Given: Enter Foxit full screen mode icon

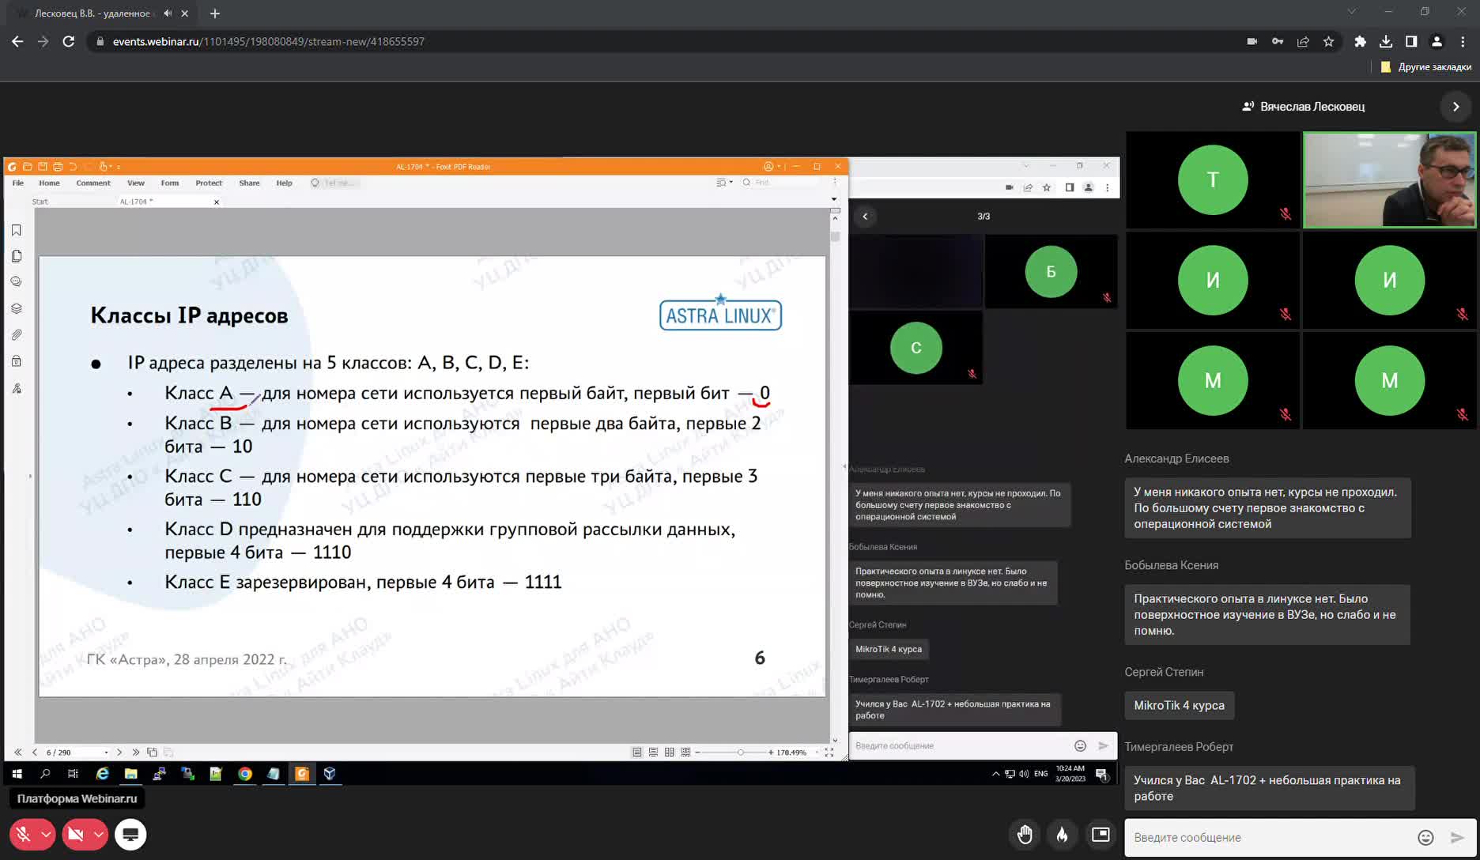Looking at the screenshot, I should tap(829, 752).
